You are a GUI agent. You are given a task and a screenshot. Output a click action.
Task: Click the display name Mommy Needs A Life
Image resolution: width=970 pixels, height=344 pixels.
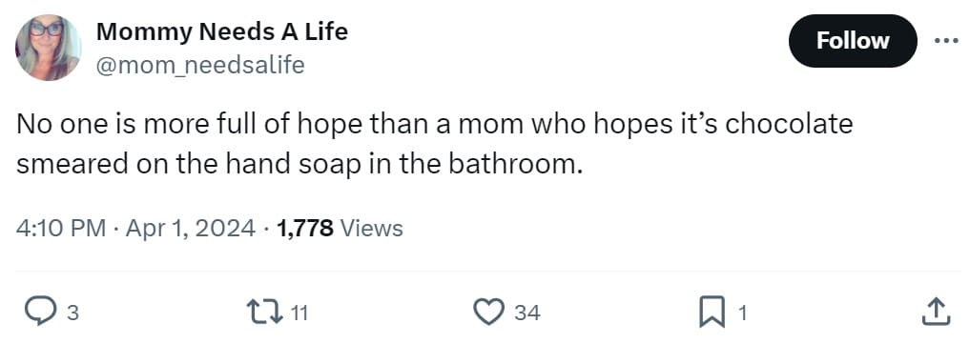click(222, 30)
